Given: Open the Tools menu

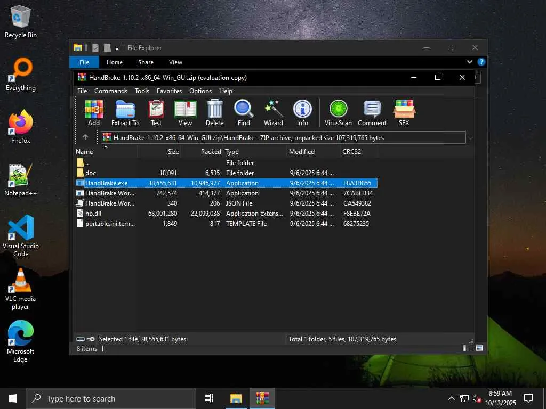Looking at the screenshot, I should 142,91.
